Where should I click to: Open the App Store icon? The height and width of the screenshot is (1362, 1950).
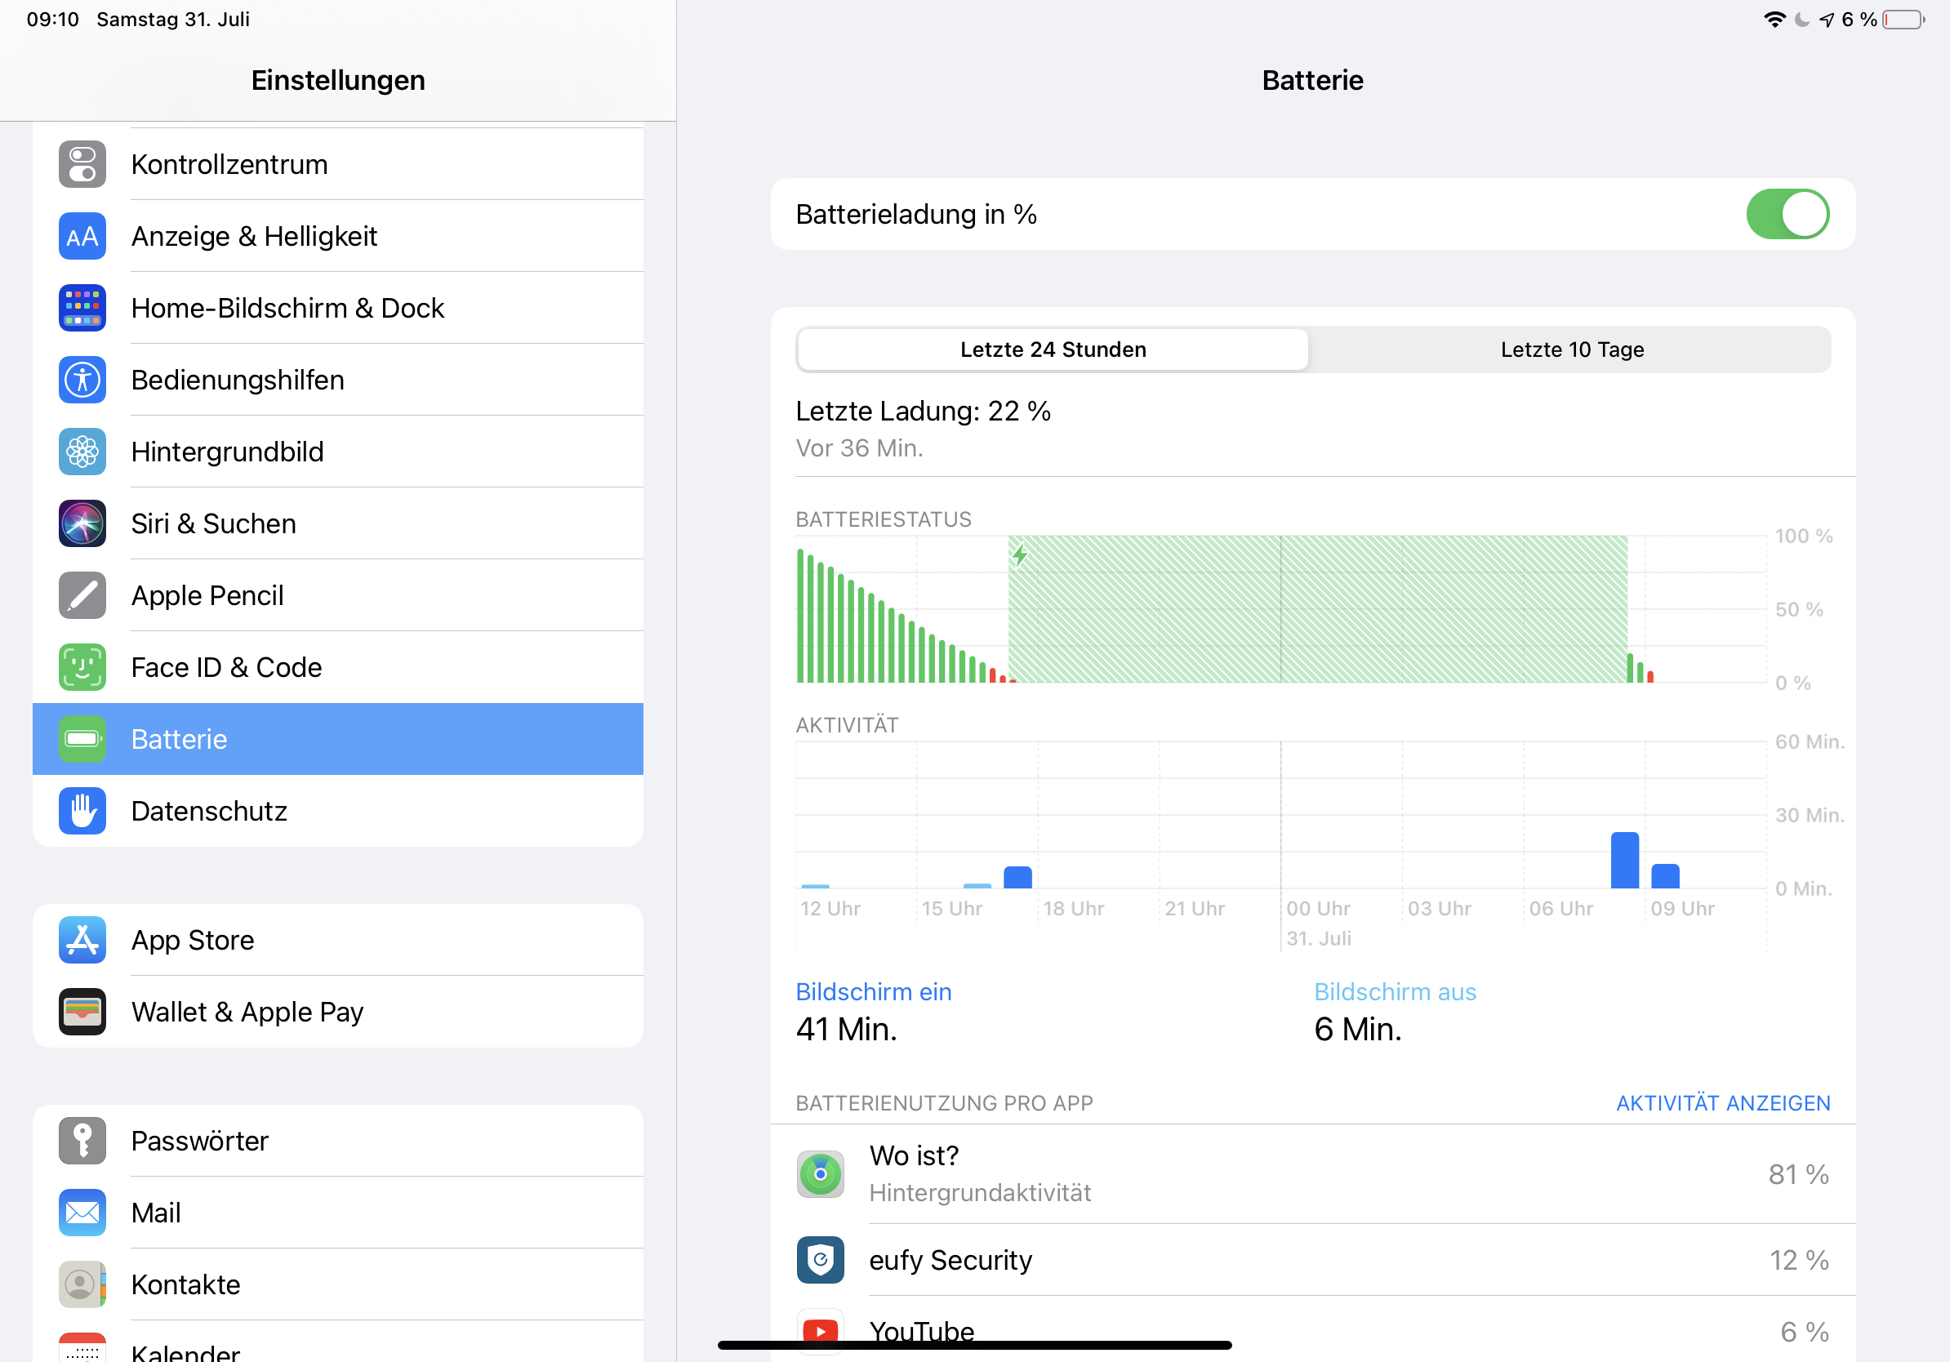click(82, 940)
